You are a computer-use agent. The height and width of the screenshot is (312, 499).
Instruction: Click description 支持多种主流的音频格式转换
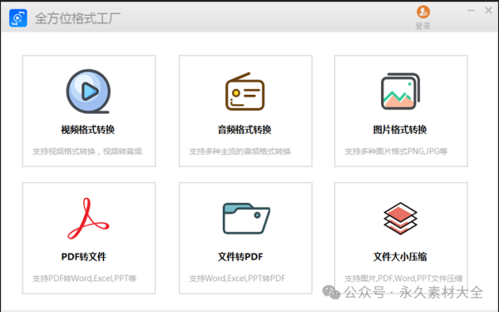(240, 151)
